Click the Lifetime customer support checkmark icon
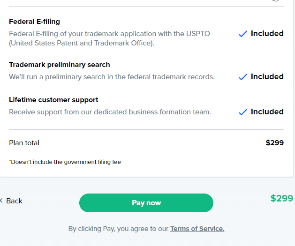295x246 pixels. tap(242, 112)
